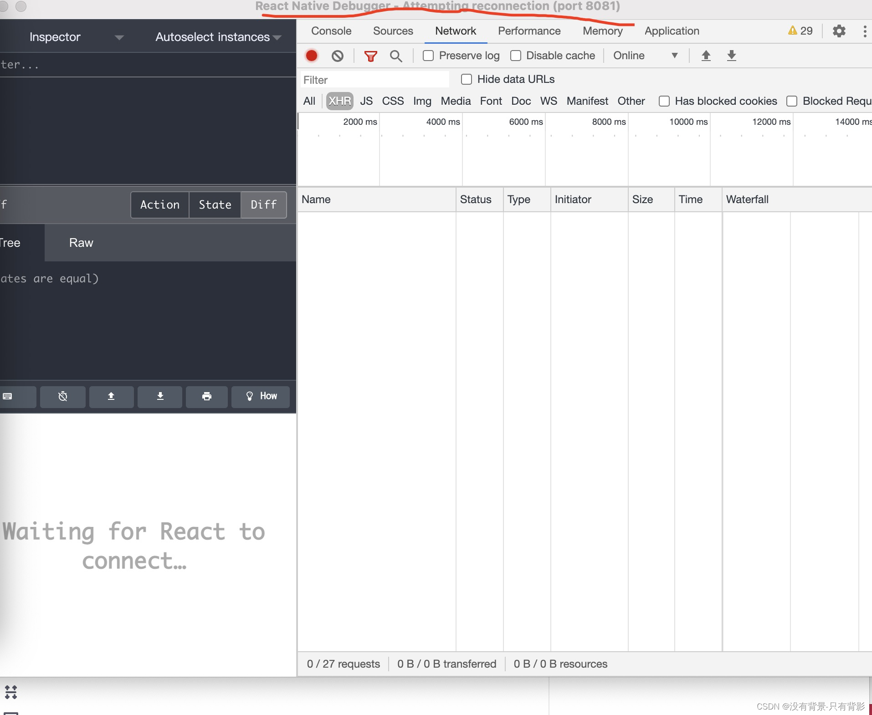The width and height of the screenshot is (872, 715).
Task: Open DevTools three-dot more menu
Action: pos(865,31)
